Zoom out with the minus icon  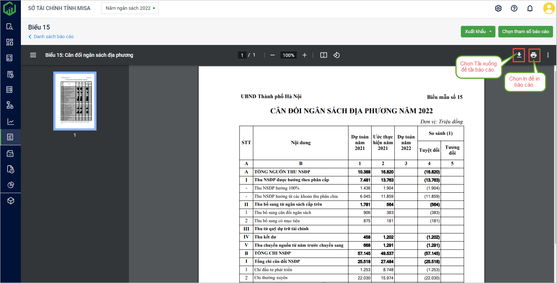(273, 55)
